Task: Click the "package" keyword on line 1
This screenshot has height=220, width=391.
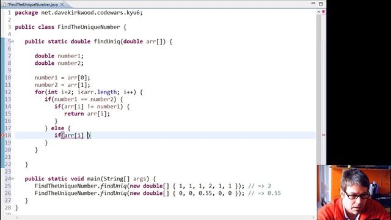Action: (26, 13)
